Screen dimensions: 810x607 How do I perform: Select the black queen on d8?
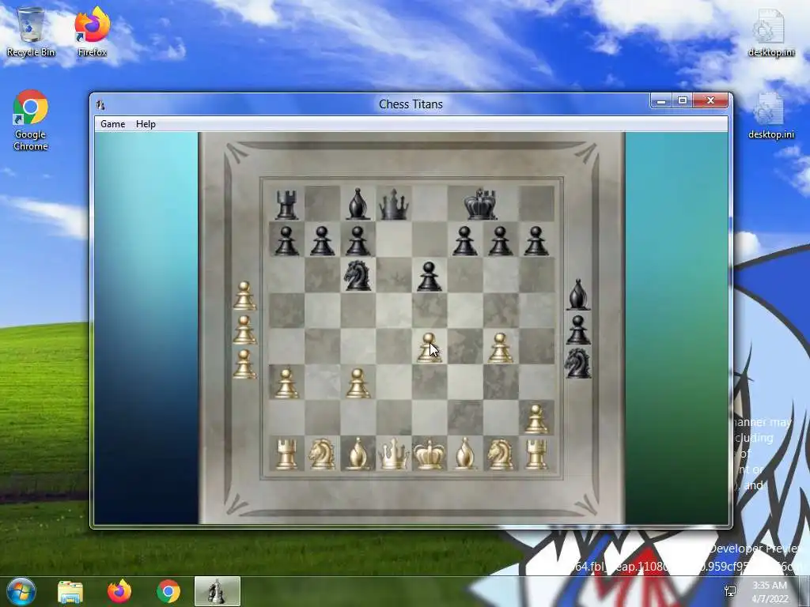coord(394,204)
